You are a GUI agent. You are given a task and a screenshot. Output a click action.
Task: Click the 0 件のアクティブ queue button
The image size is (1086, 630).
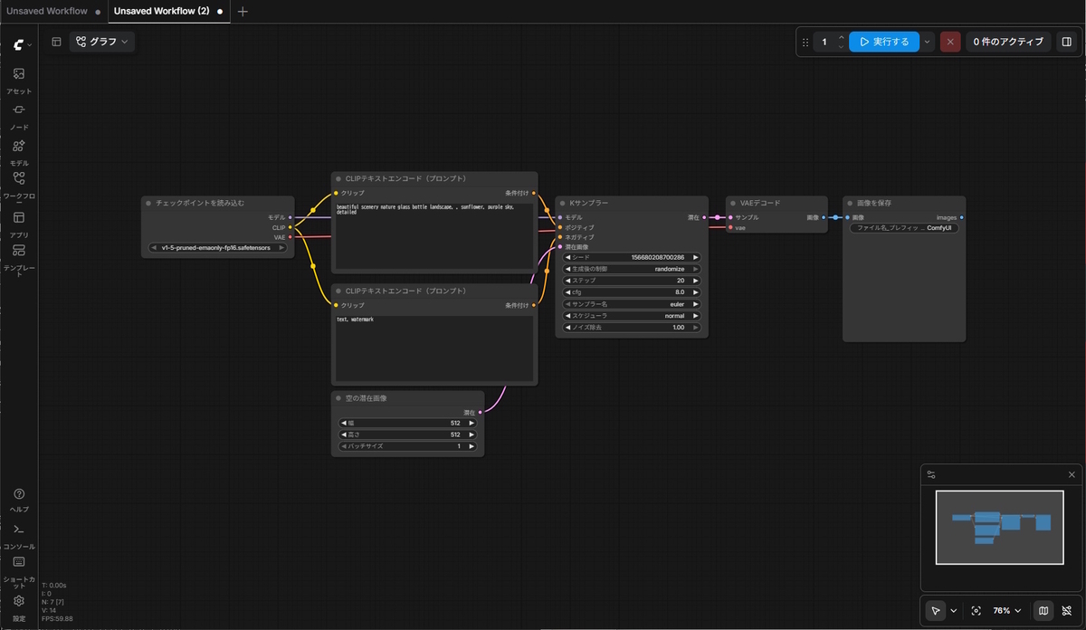click(1008, 42)
